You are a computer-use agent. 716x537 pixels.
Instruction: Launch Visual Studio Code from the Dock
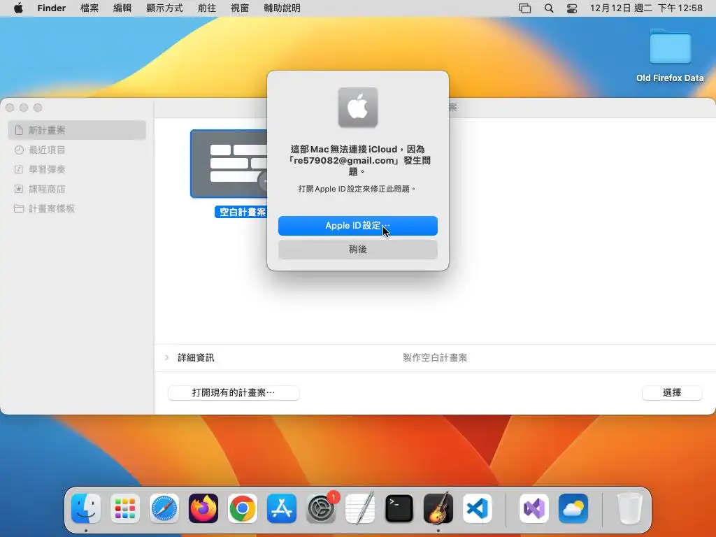(477, 508)
